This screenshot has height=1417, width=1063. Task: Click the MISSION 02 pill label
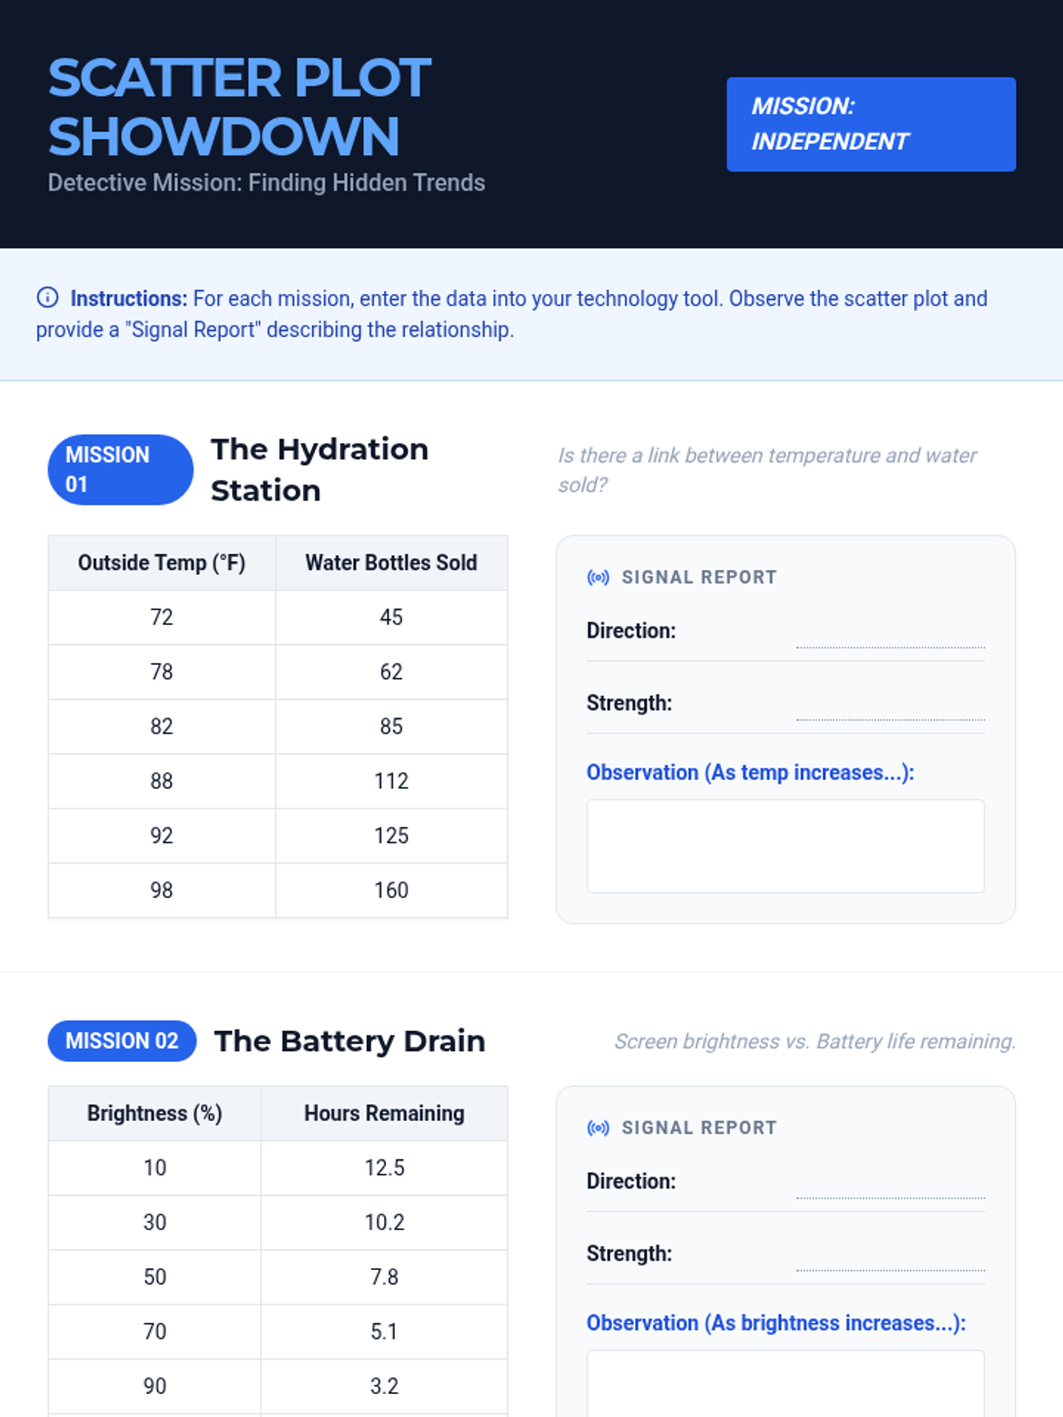(x=122, y=1041)
